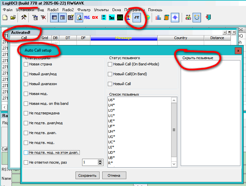Click the open folder toolbar icon
246x186 pixels.
click(x=13, y=17)
